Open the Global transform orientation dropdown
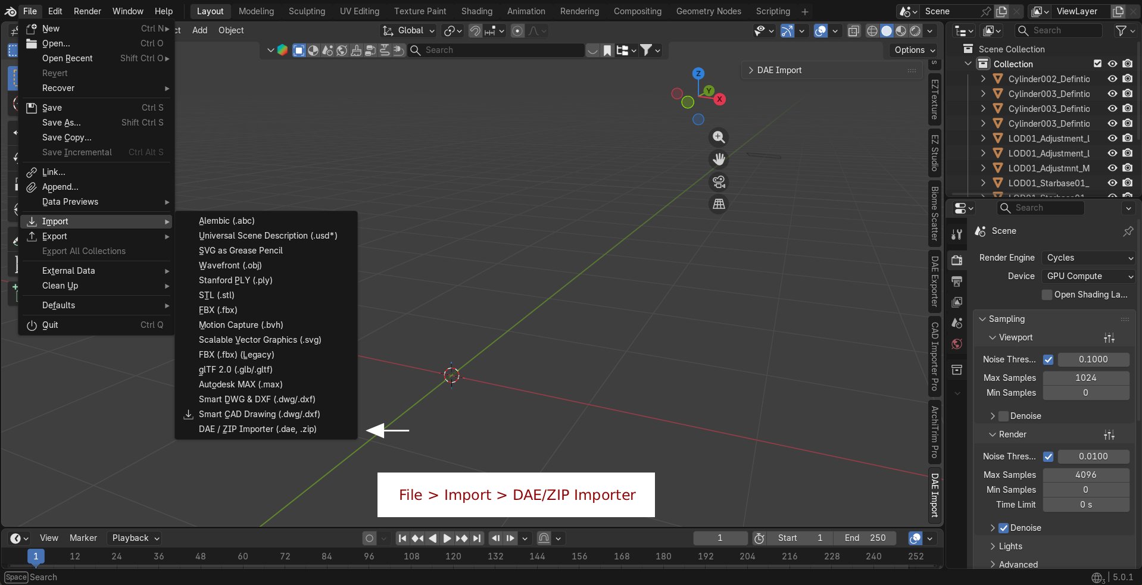This screenshot has height=585, width=1142. tap(409, 30)
